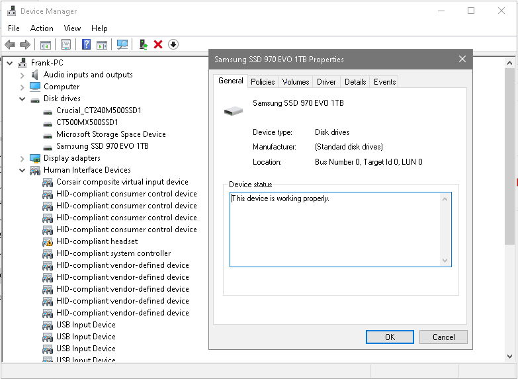This screenshot has height=379, width=518.
Task: Select HID-compliant system controller
Action: (x=113, y=253)
